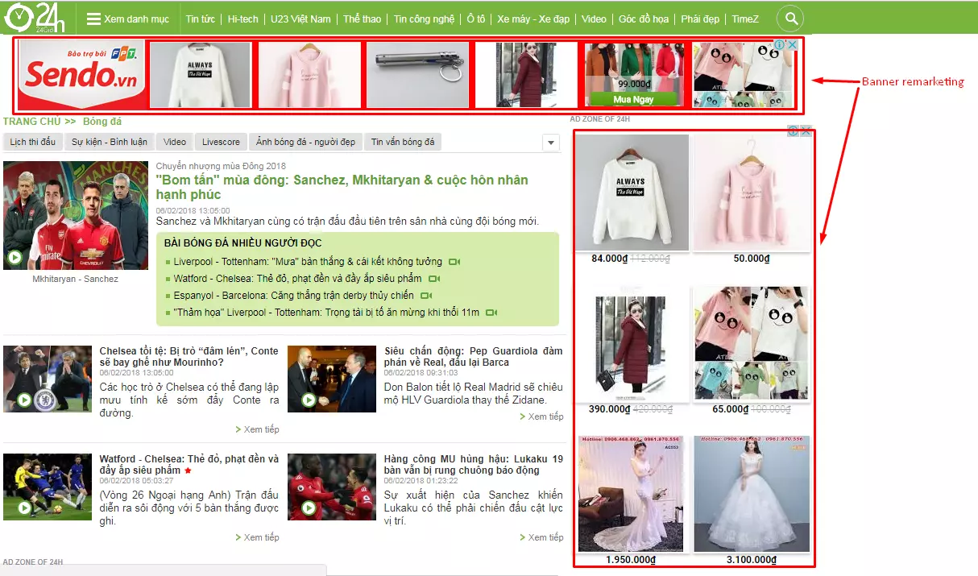Play video icon on Lukaku article thumbnail
978x576 pixels.
coord(309,508)
